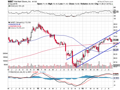Click the 100M volume scale label
The height and width of the screenshot is (90, 120).
point(5,61)
